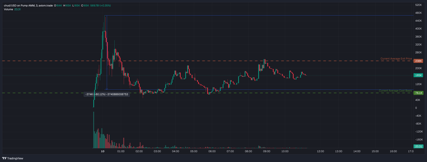
Task: Click the -160K price axis label
Action: point(419,140)
